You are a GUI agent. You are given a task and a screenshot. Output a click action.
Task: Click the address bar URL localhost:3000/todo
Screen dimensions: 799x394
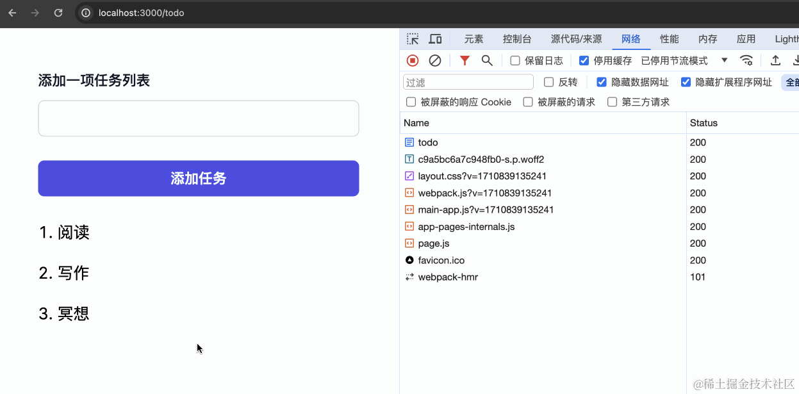pos(142,13)
